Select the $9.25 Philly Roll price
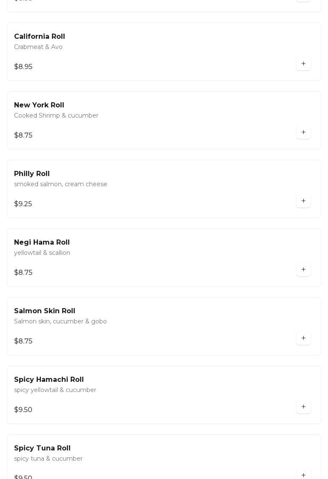Screen dimensions: 328x479 23,204
